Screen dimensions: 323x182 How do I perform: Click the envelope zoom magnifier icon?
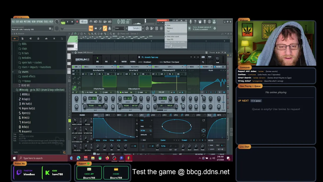coord(137,130)
